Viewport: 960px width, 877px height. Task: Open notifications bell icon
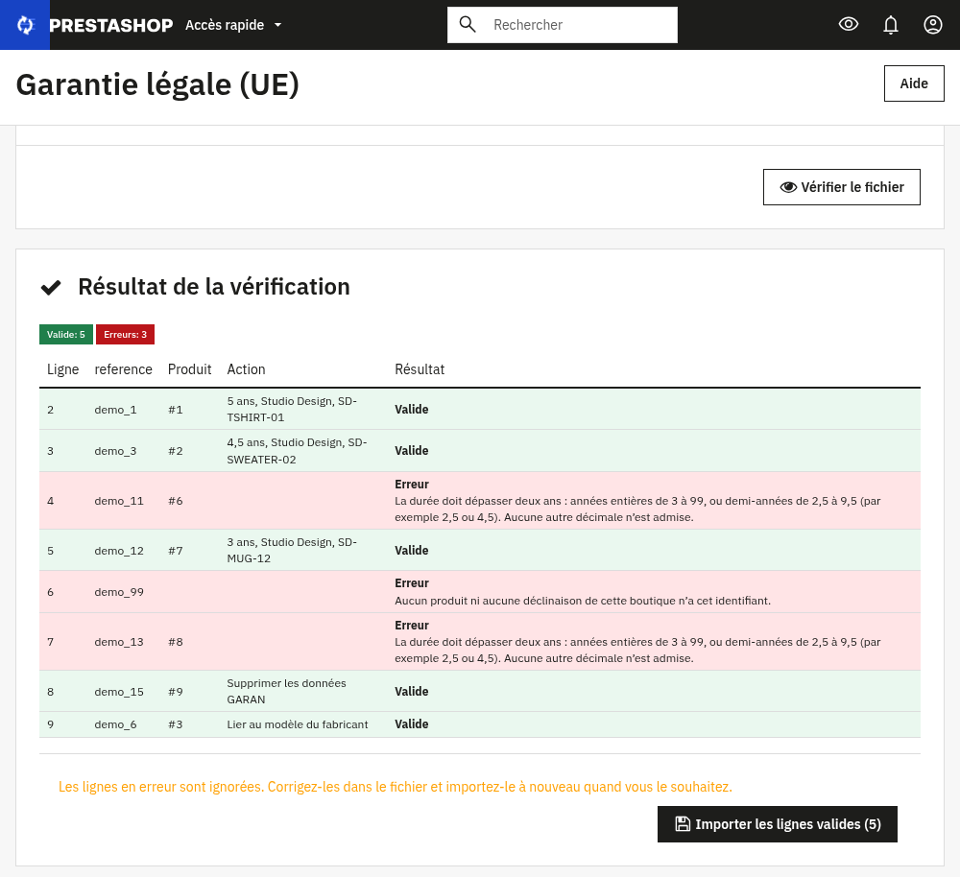coord(890,25)
